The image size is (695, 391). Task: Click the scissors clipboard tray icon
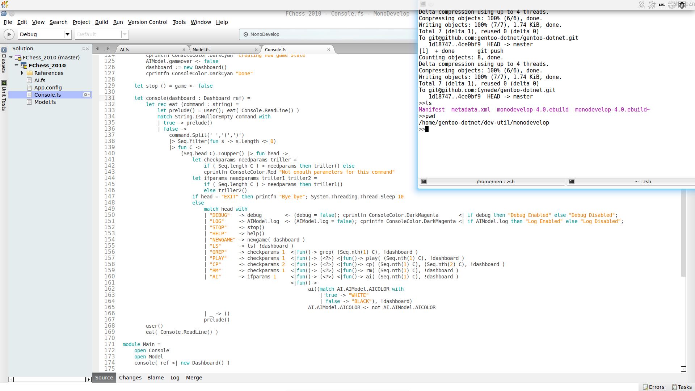641,5
